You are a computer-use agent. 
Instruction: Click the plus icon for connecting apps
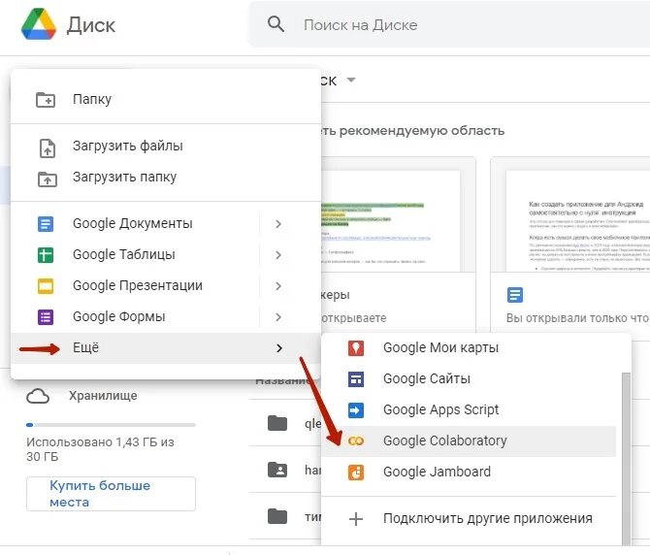coord(356,519)
